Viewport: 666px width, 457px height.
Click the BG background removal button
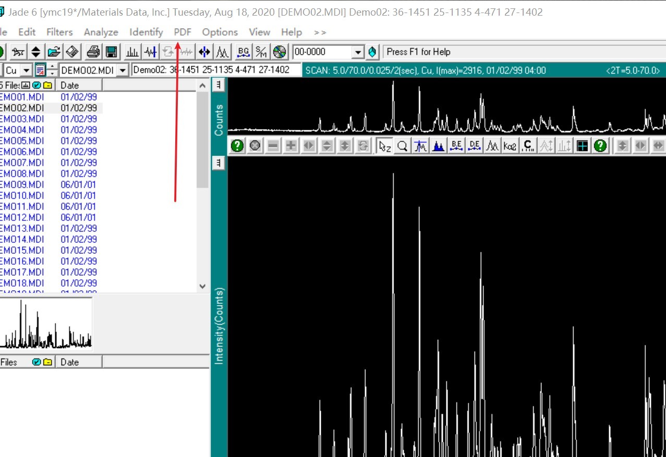pos(244,52)
